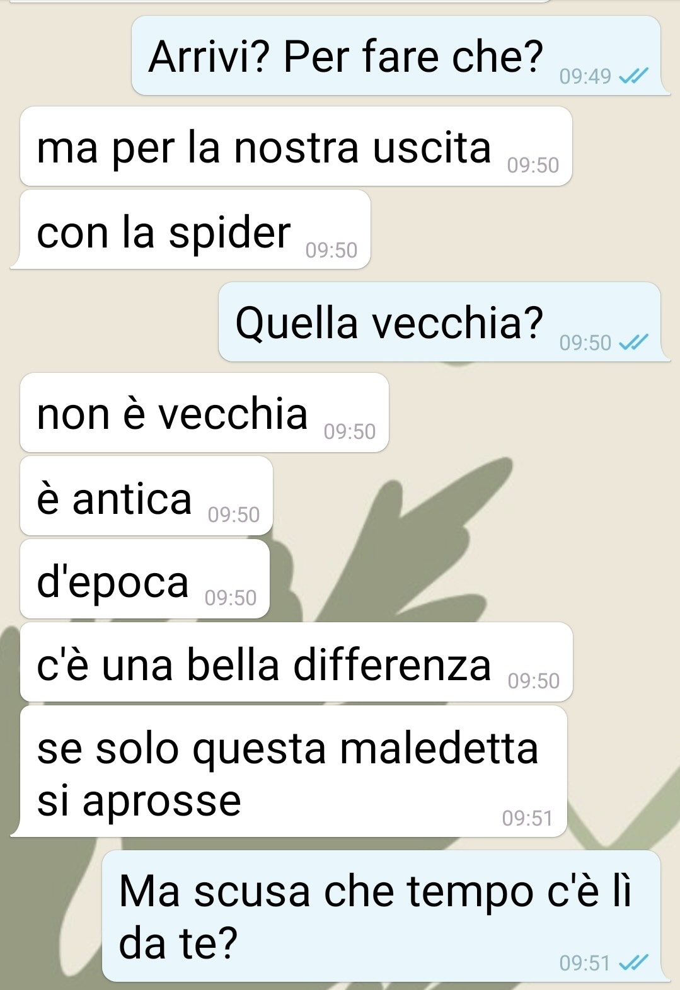Click read-receipt ticks on 'da te?' message
The height and width of the screenshot is (990, 680).
(633, 963)
